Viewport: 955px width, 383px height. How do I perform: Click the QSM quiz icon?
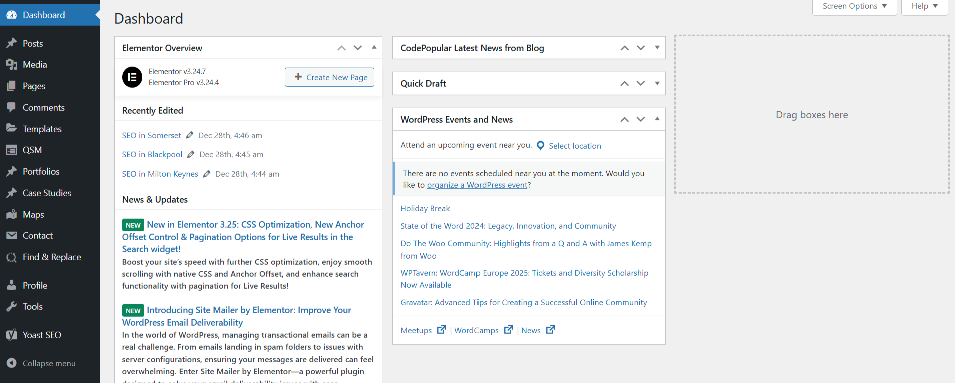click(12, 150)
